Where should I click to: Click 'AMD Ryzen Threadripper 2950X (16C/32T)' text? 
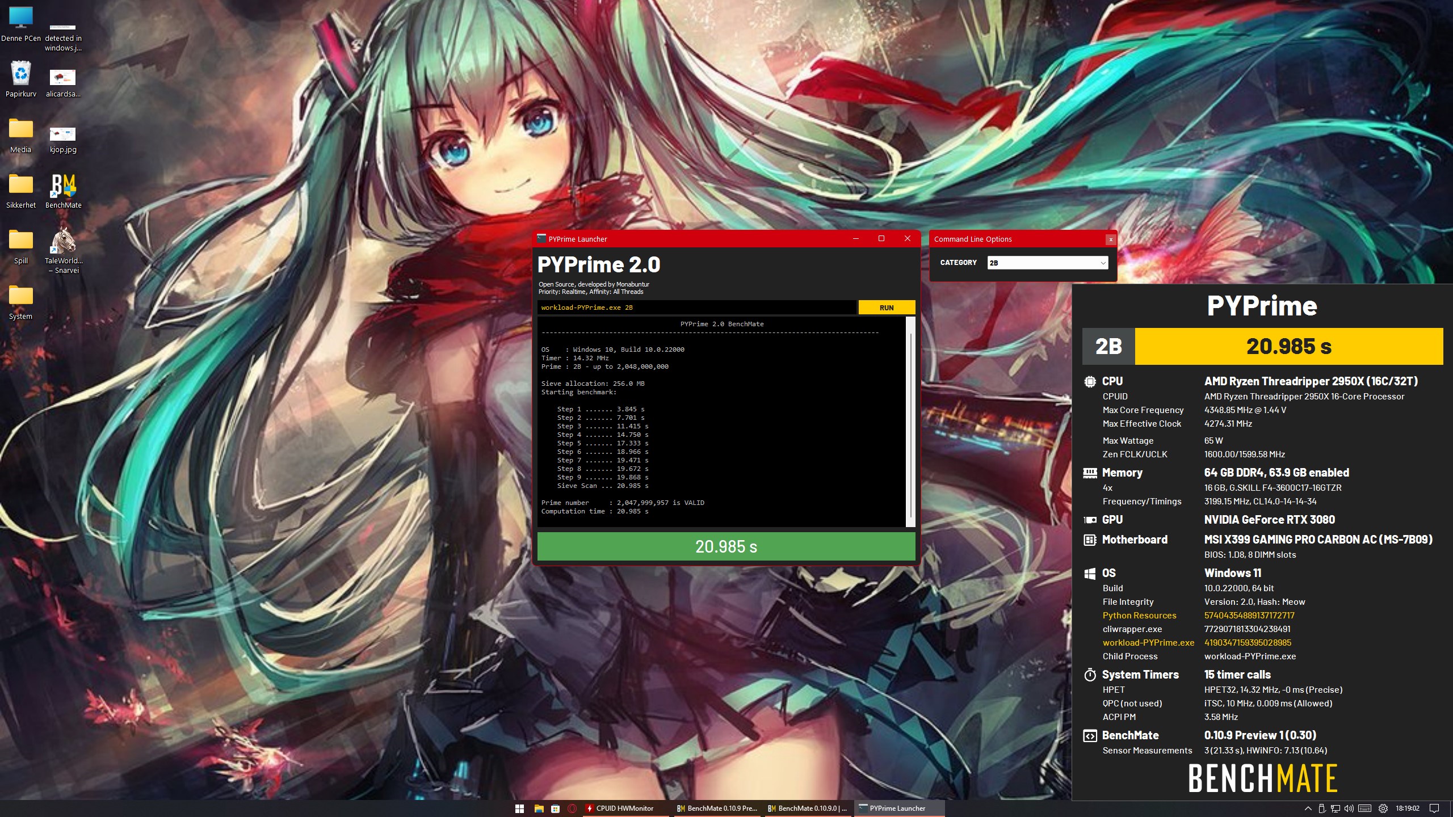[1311, 381]
